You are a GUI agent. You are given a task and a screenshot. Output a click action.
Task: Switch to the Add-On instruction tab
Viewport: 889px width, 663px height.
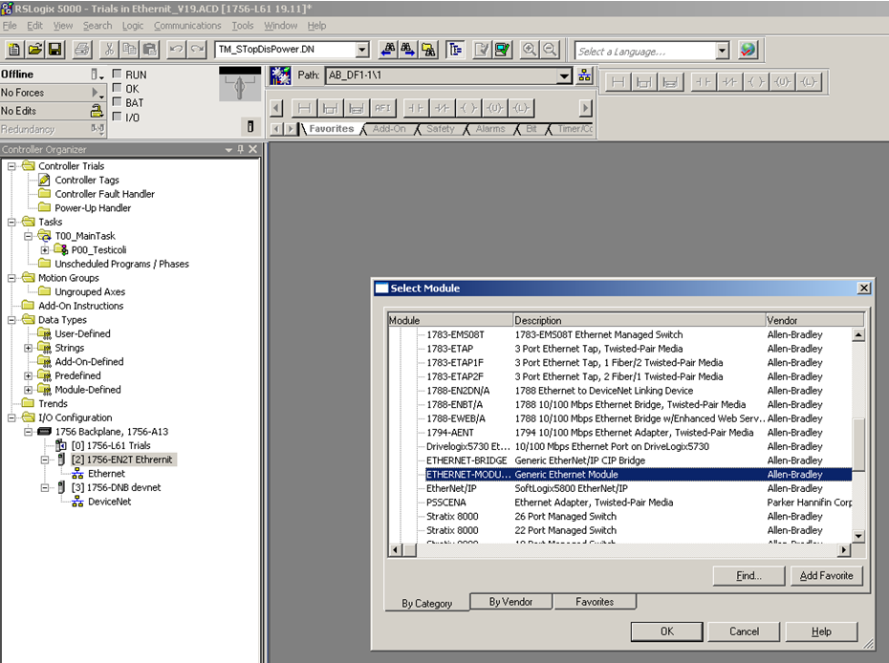389,129
